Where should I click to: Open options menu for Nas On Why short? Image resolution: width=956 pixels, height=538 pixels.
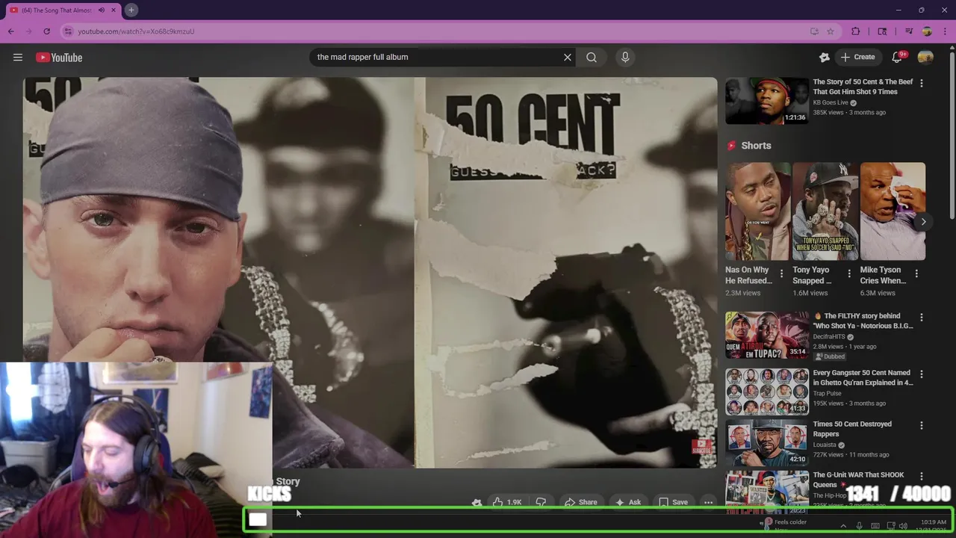click(x=781, y=273)
